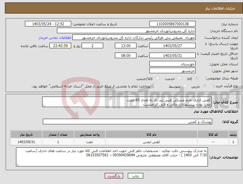Image resolution: width=243 pixels, height=184 pixels.
Task: Click the ردیف column header
Action: [233, 134]
